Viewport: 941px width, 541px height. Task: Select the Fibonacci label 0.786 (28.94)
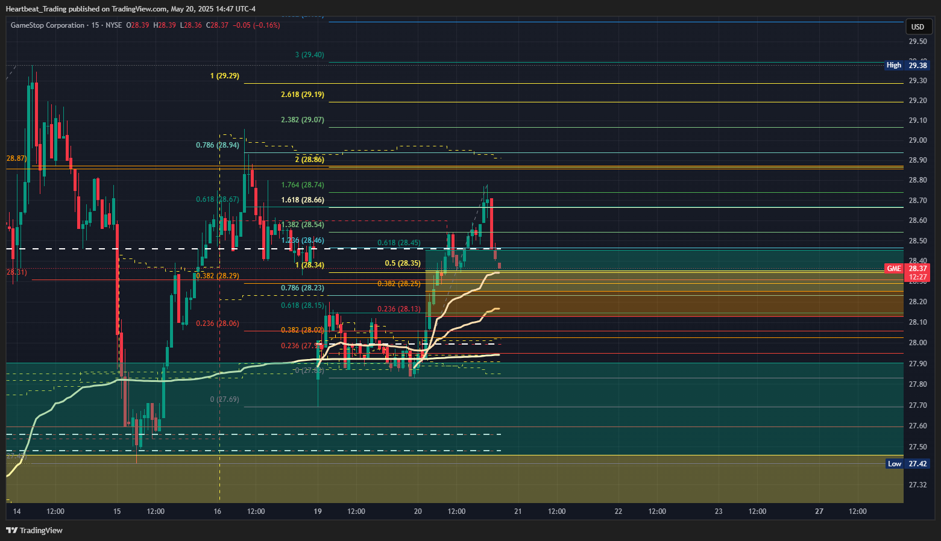coord(218,145)
